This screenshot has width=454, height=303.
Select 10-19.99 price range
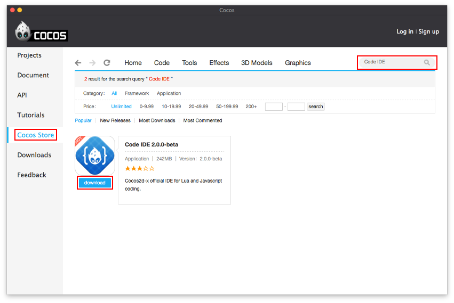(171, 107)
